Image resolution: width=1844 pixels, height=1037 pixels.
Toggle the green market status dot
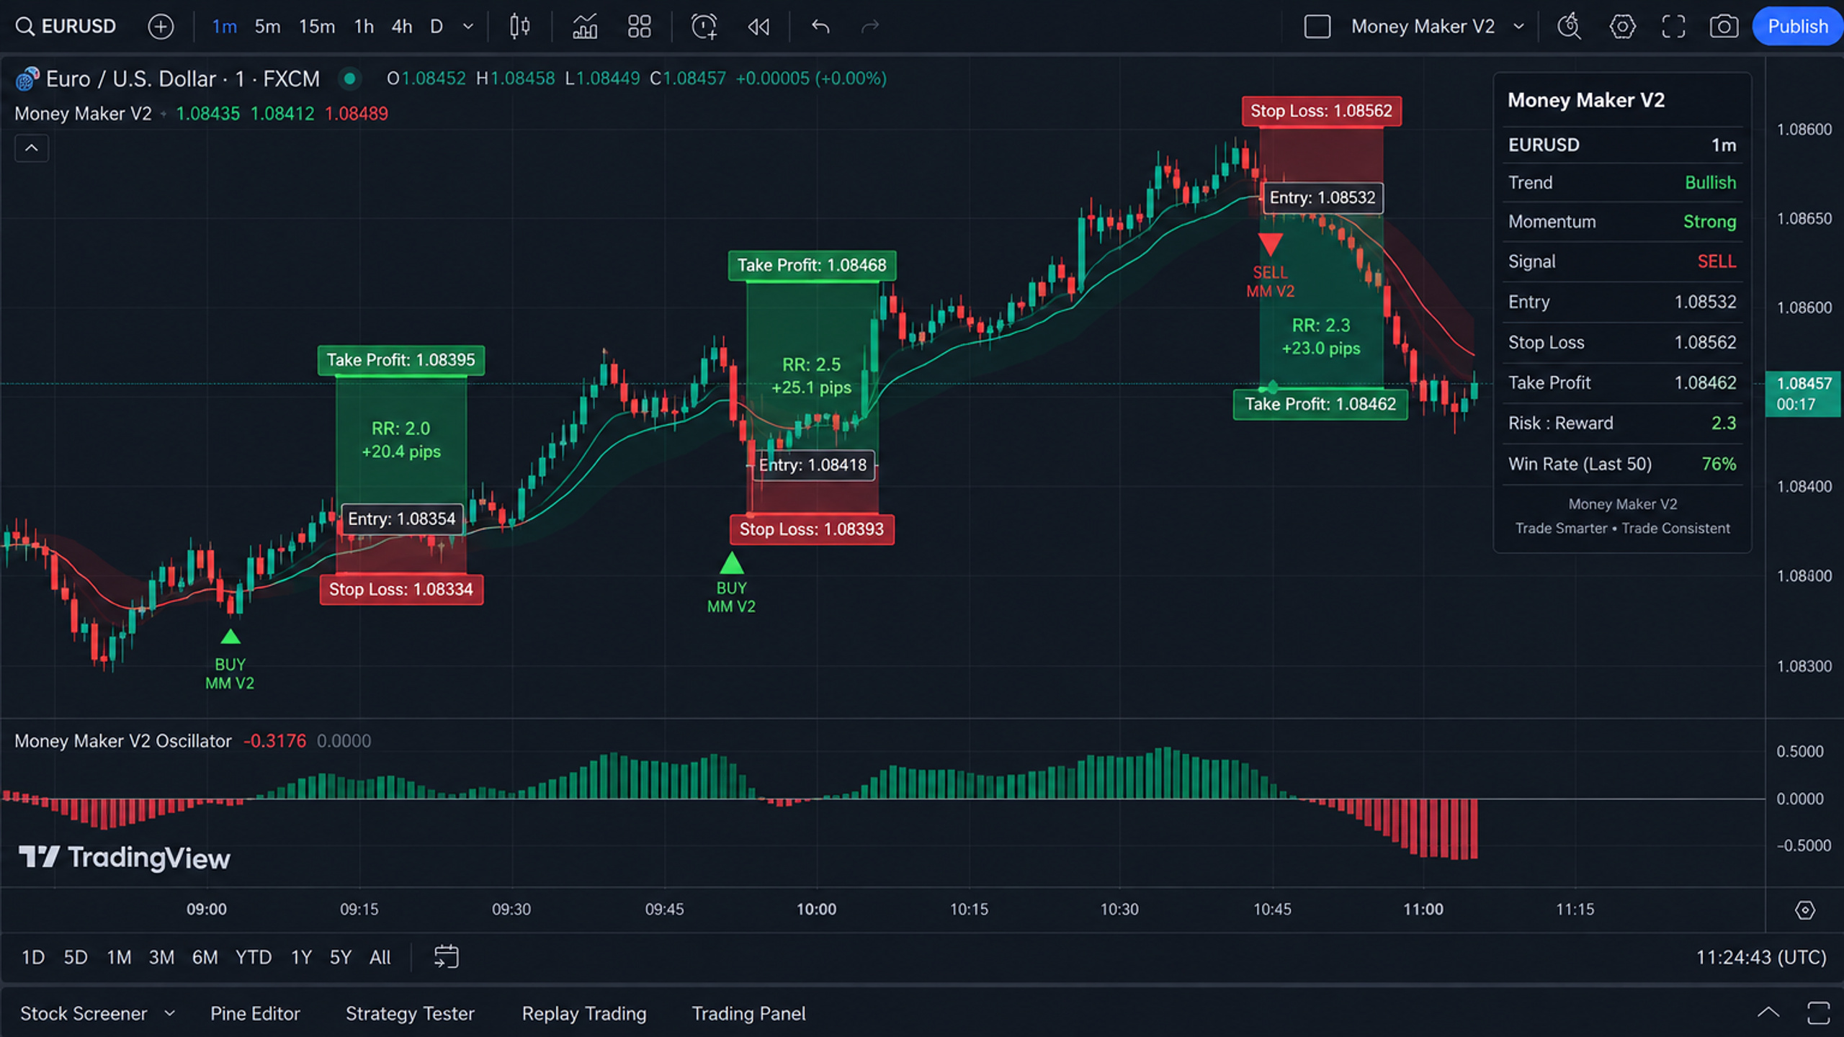[x=349, y=78]
